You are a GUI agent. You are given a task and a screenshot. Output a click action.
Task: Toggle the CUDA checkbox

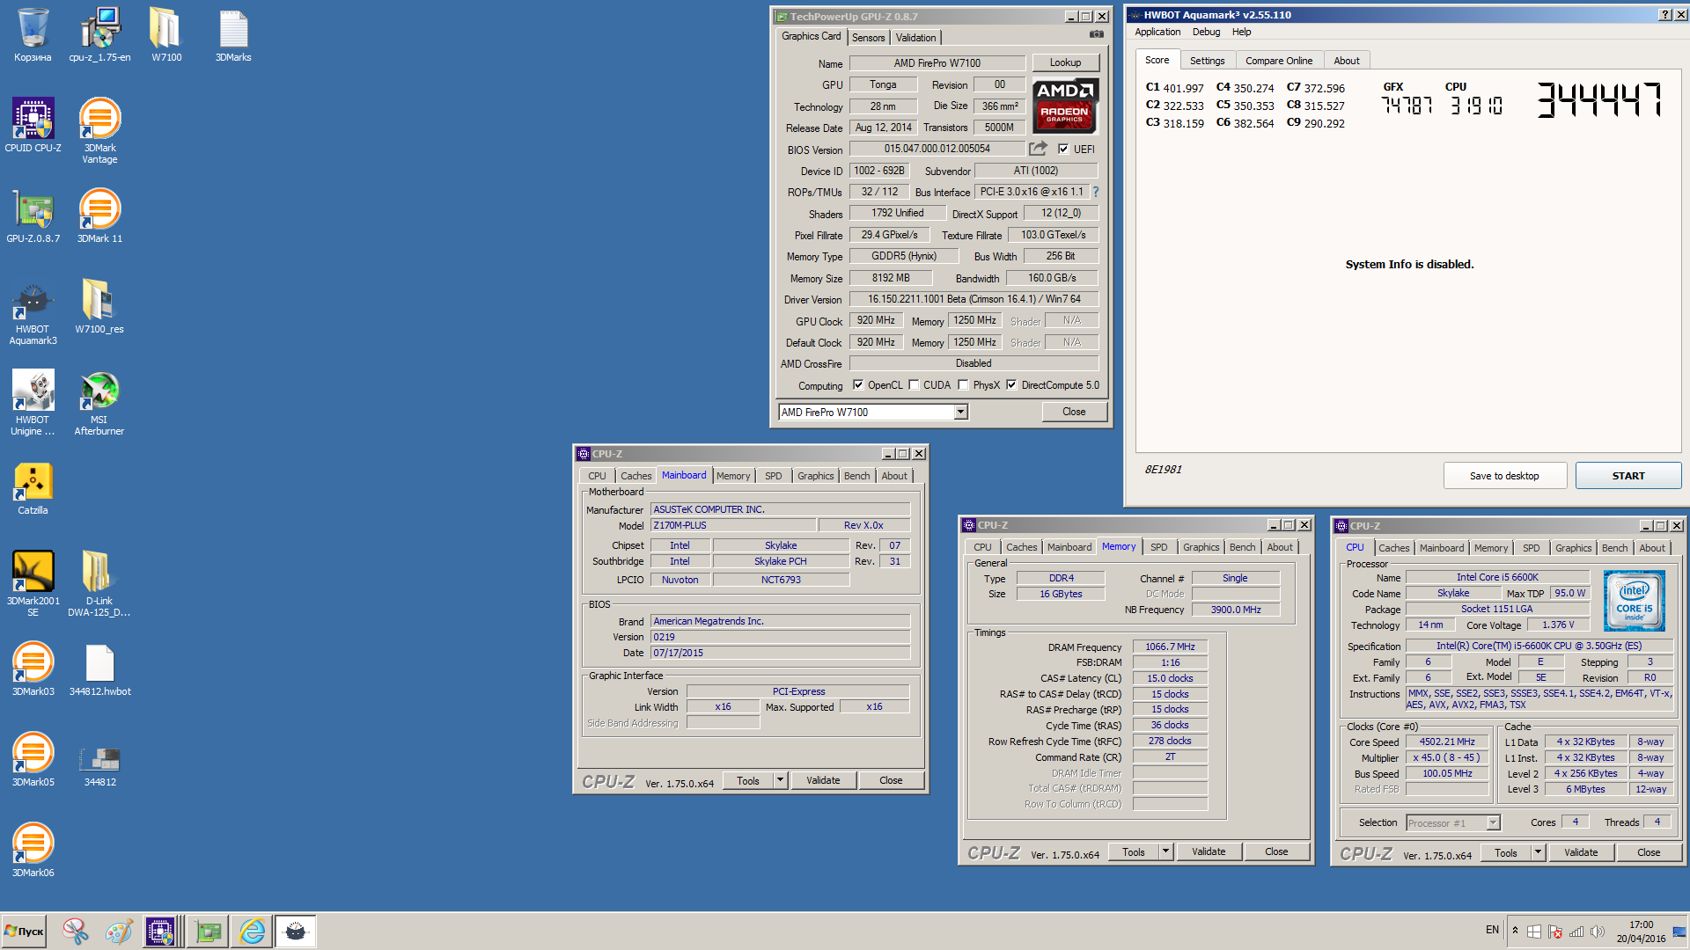pos(914,385)
